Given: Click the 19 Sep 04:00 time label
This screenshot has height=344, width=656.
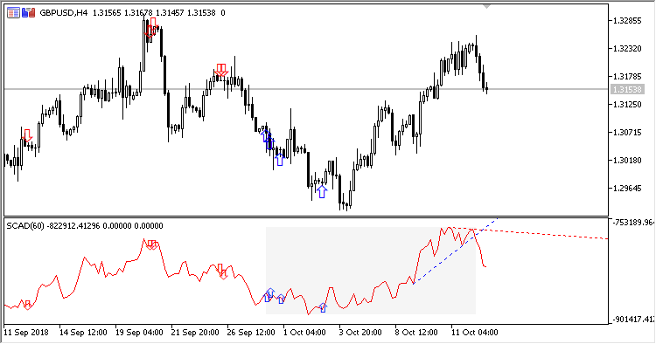Looking at the screenshot, I should tap(139, 333).
